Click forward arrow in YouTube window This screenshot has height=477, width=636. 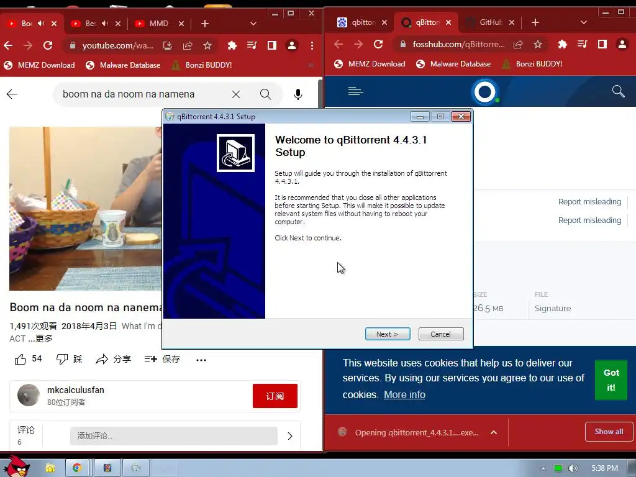[x=28, y=45]
